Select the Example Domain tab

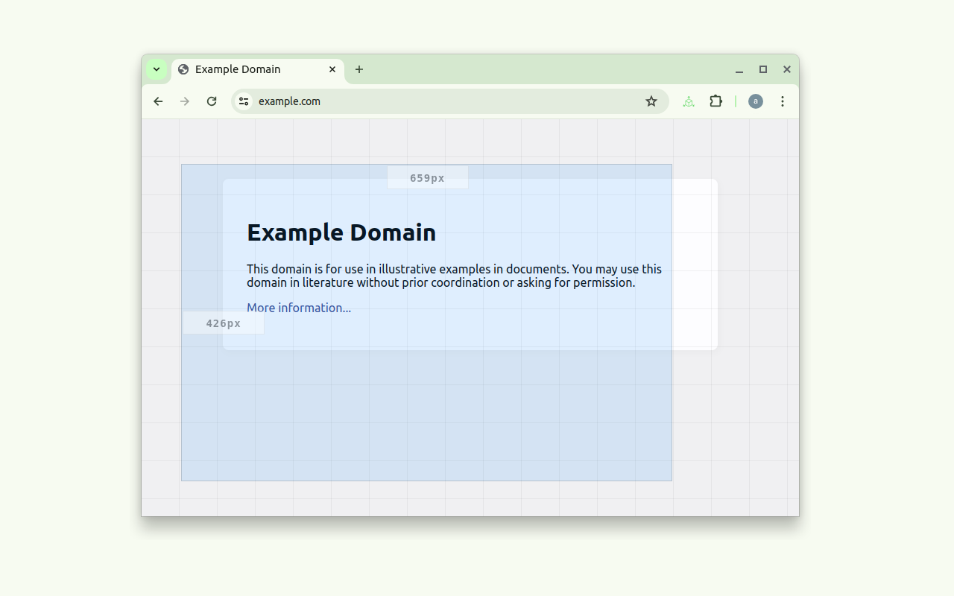(x=258, y=69)
